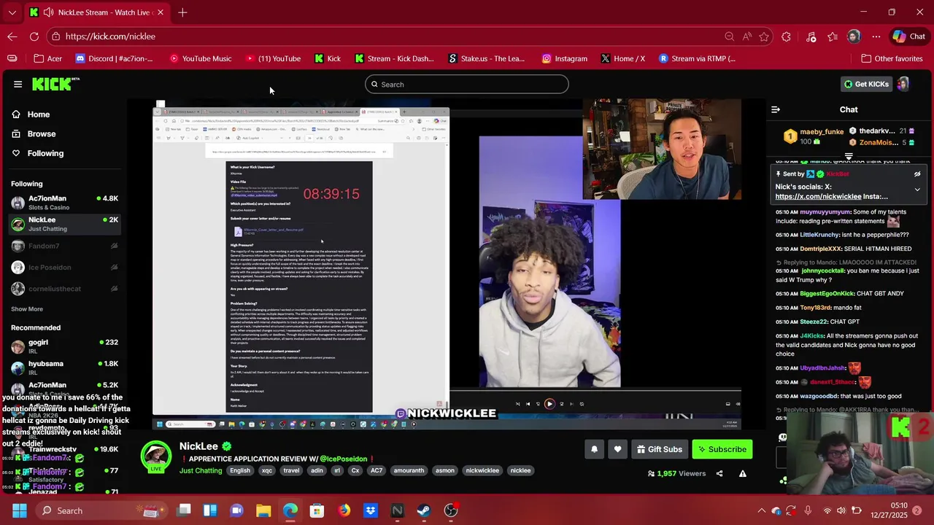Open recommended channel hyubsama
The width and height of the screenshot is (934, 525).
(x=64, y=367)
